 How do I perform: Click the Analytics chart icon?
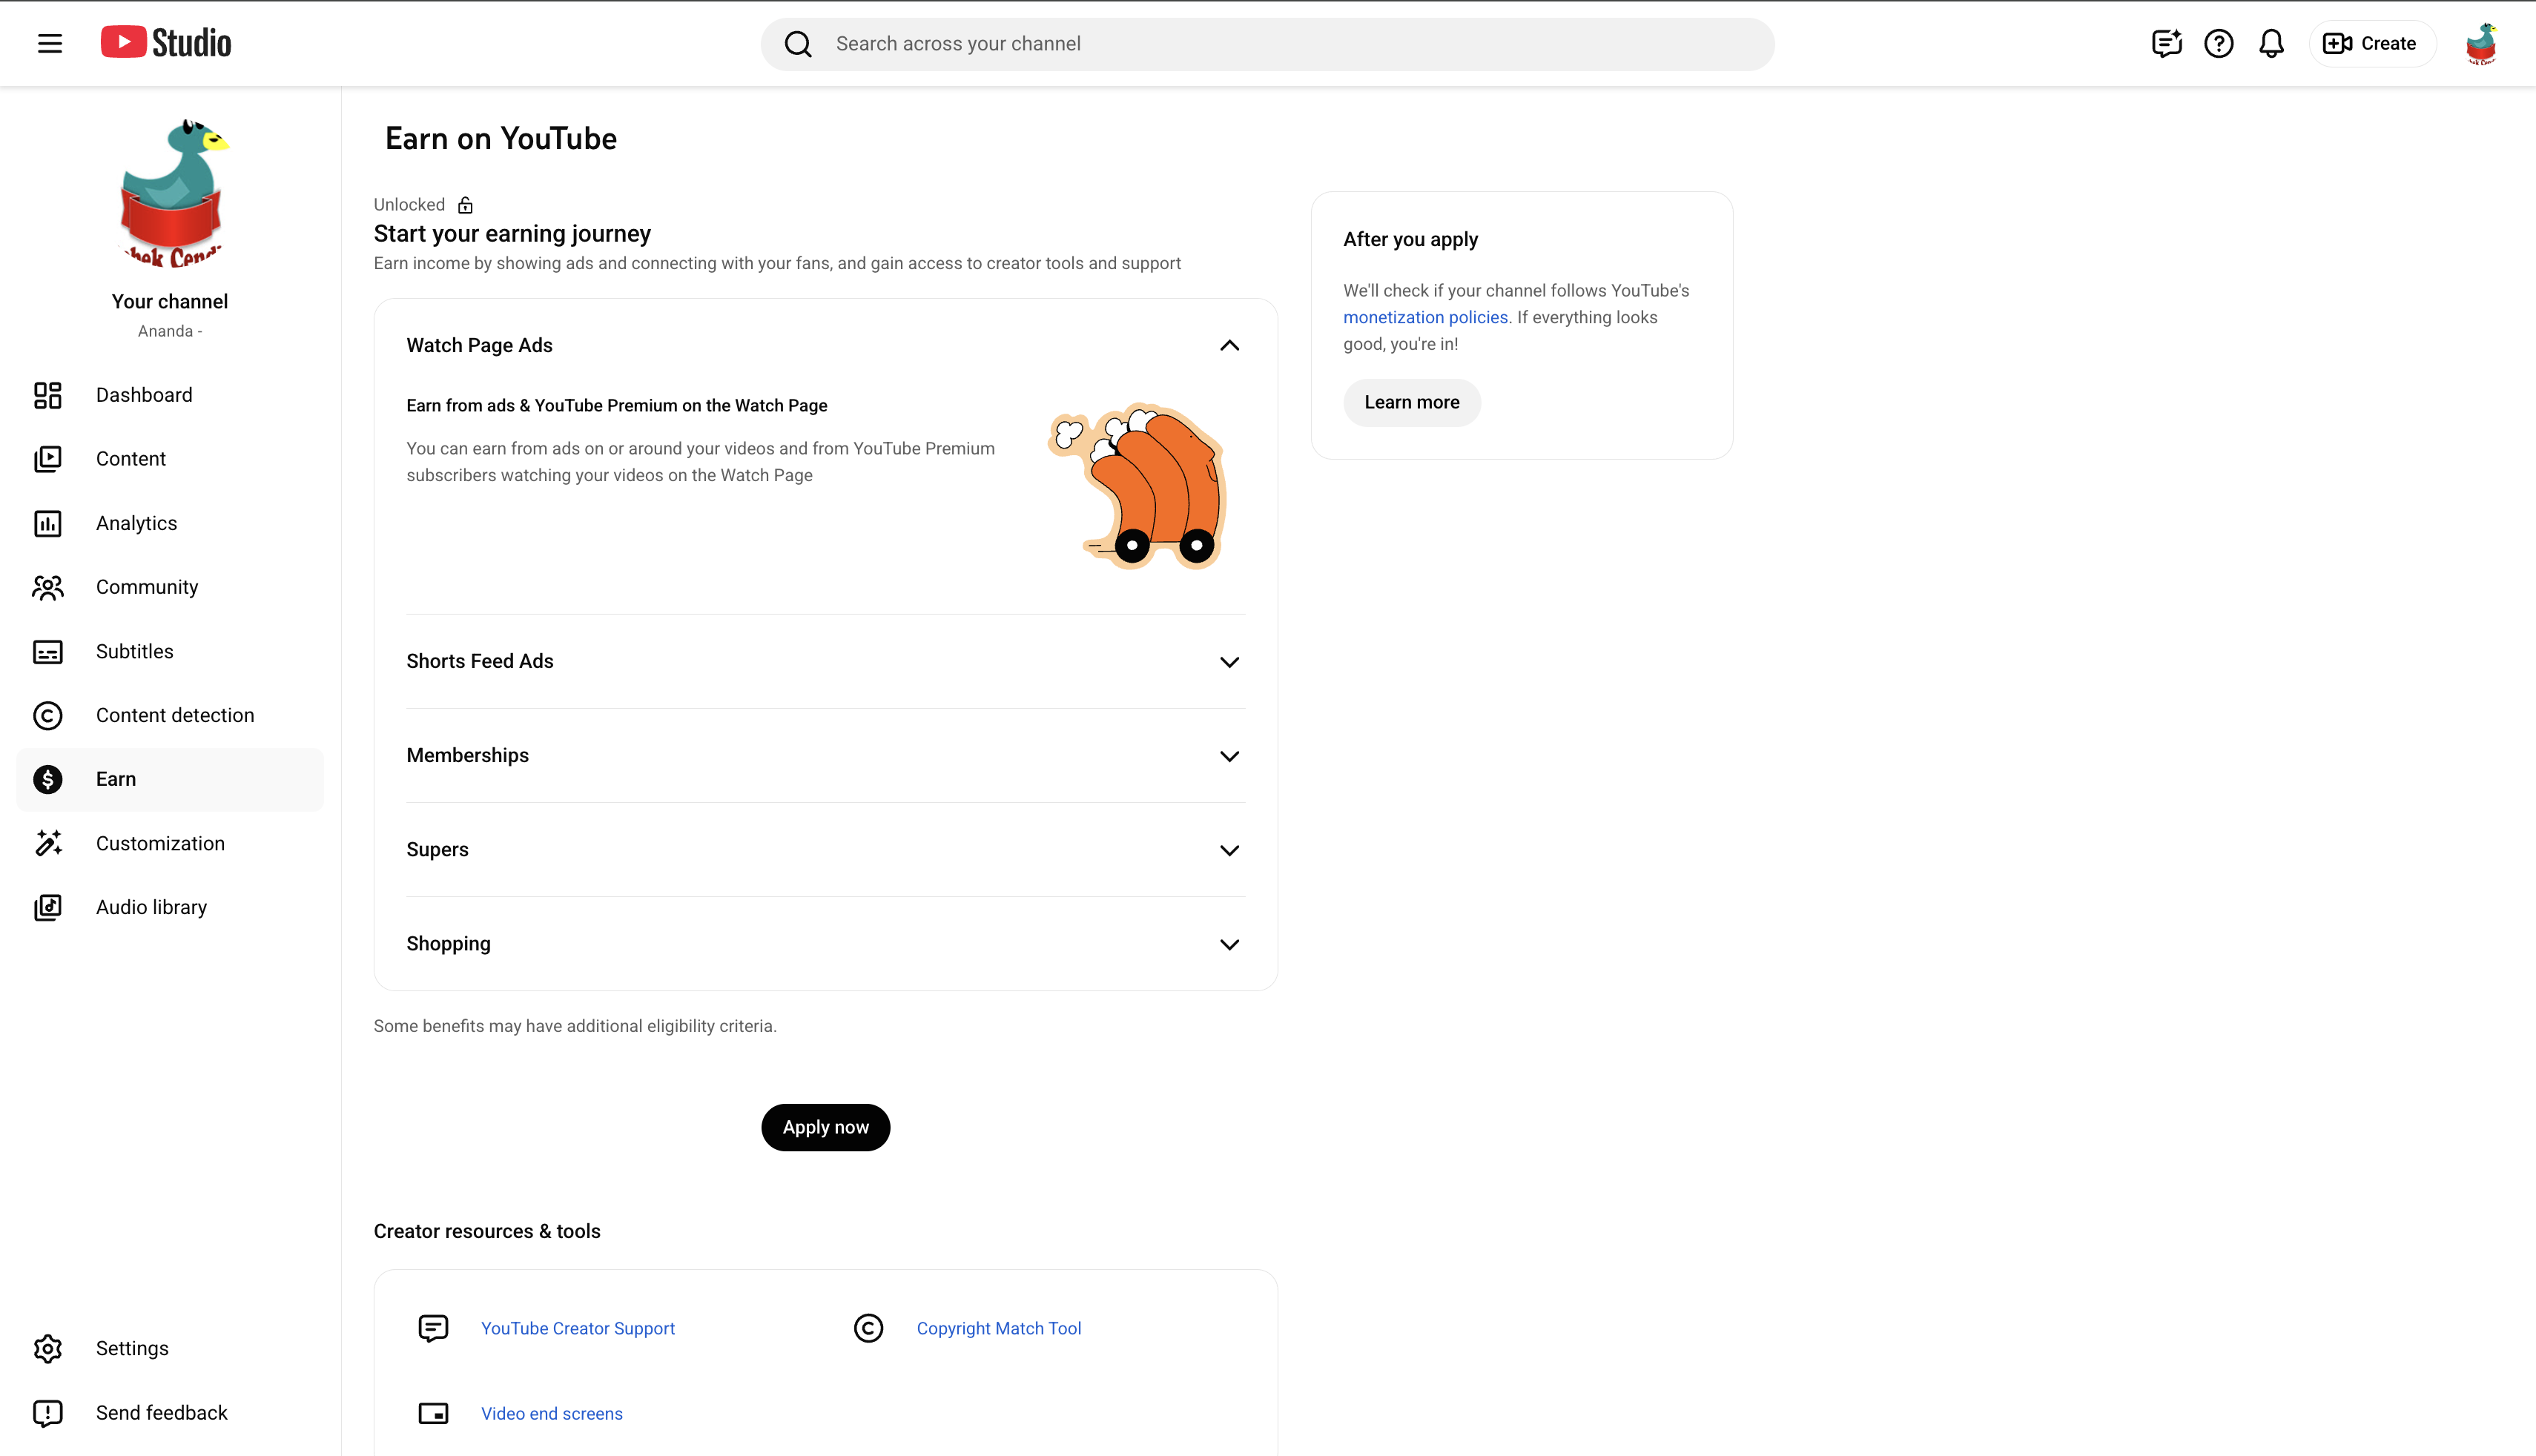pos(48,523)
